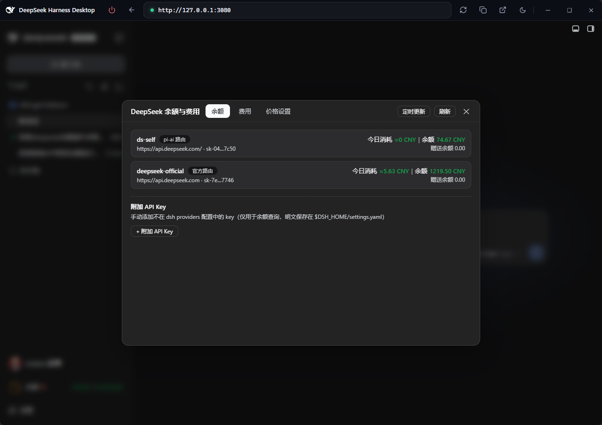Toggle the bottom panel layout icon
Image resolution: width=602 pixels, height=425 pixels.
tap(575, 29)
